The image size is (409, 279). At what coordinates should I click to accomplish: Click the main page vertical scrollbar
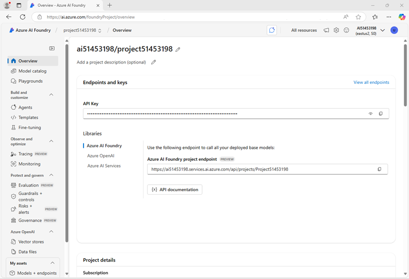(x=405, y=75)
